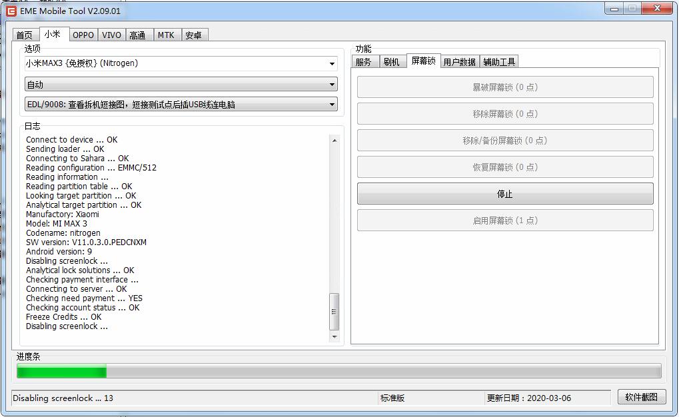Switch to the 高通 tab

[138, 35]
